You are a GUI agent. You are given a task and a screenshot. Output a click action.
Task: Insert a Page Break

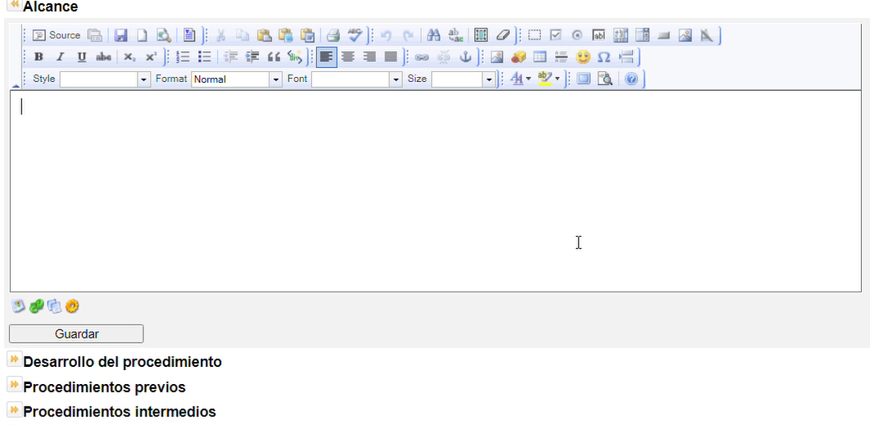627,57
